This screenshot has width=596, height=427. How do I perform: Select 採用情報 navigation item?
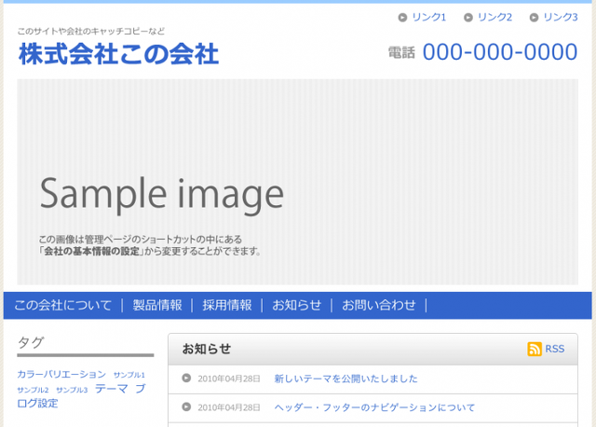[227, 305]
